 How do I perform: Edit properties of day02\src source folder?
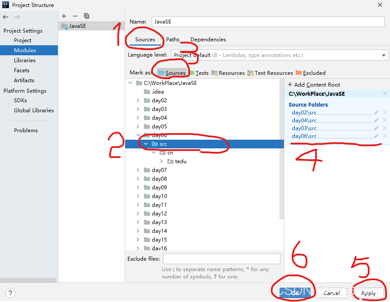[x=377, y=113]
